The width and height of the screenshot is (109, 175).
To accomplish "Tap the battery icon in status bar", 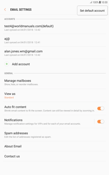I will pos(100,2).
